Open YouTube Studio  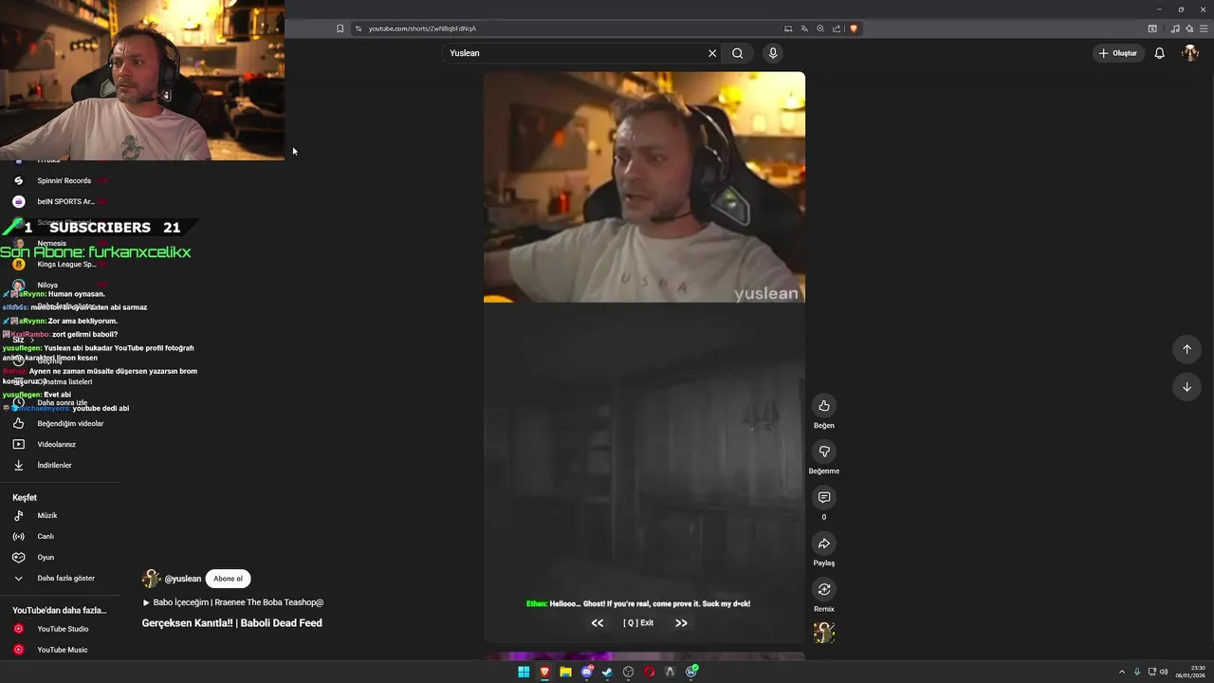click(x=61, y=629)
